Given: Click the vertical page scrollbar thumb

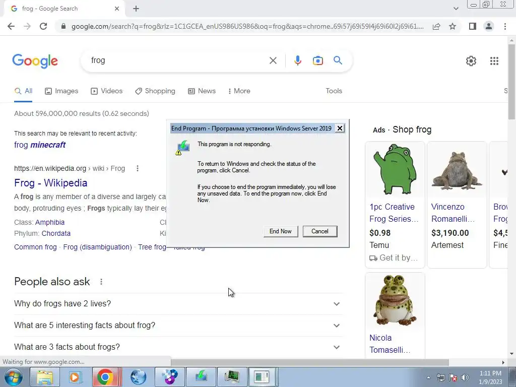Looking at the screenshot, I should 512,82.
